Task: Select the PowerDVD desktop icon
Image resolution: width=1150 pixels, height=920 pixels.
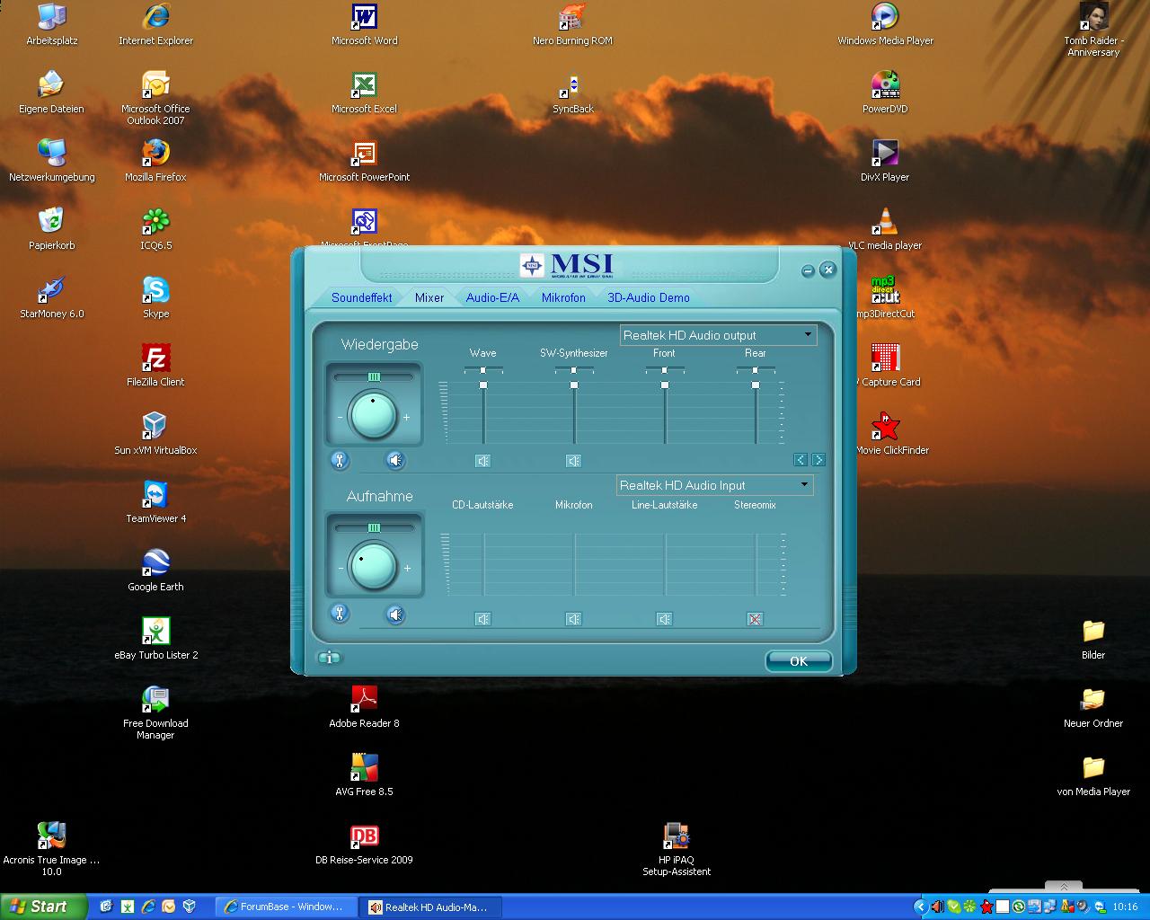Action: 885,93
